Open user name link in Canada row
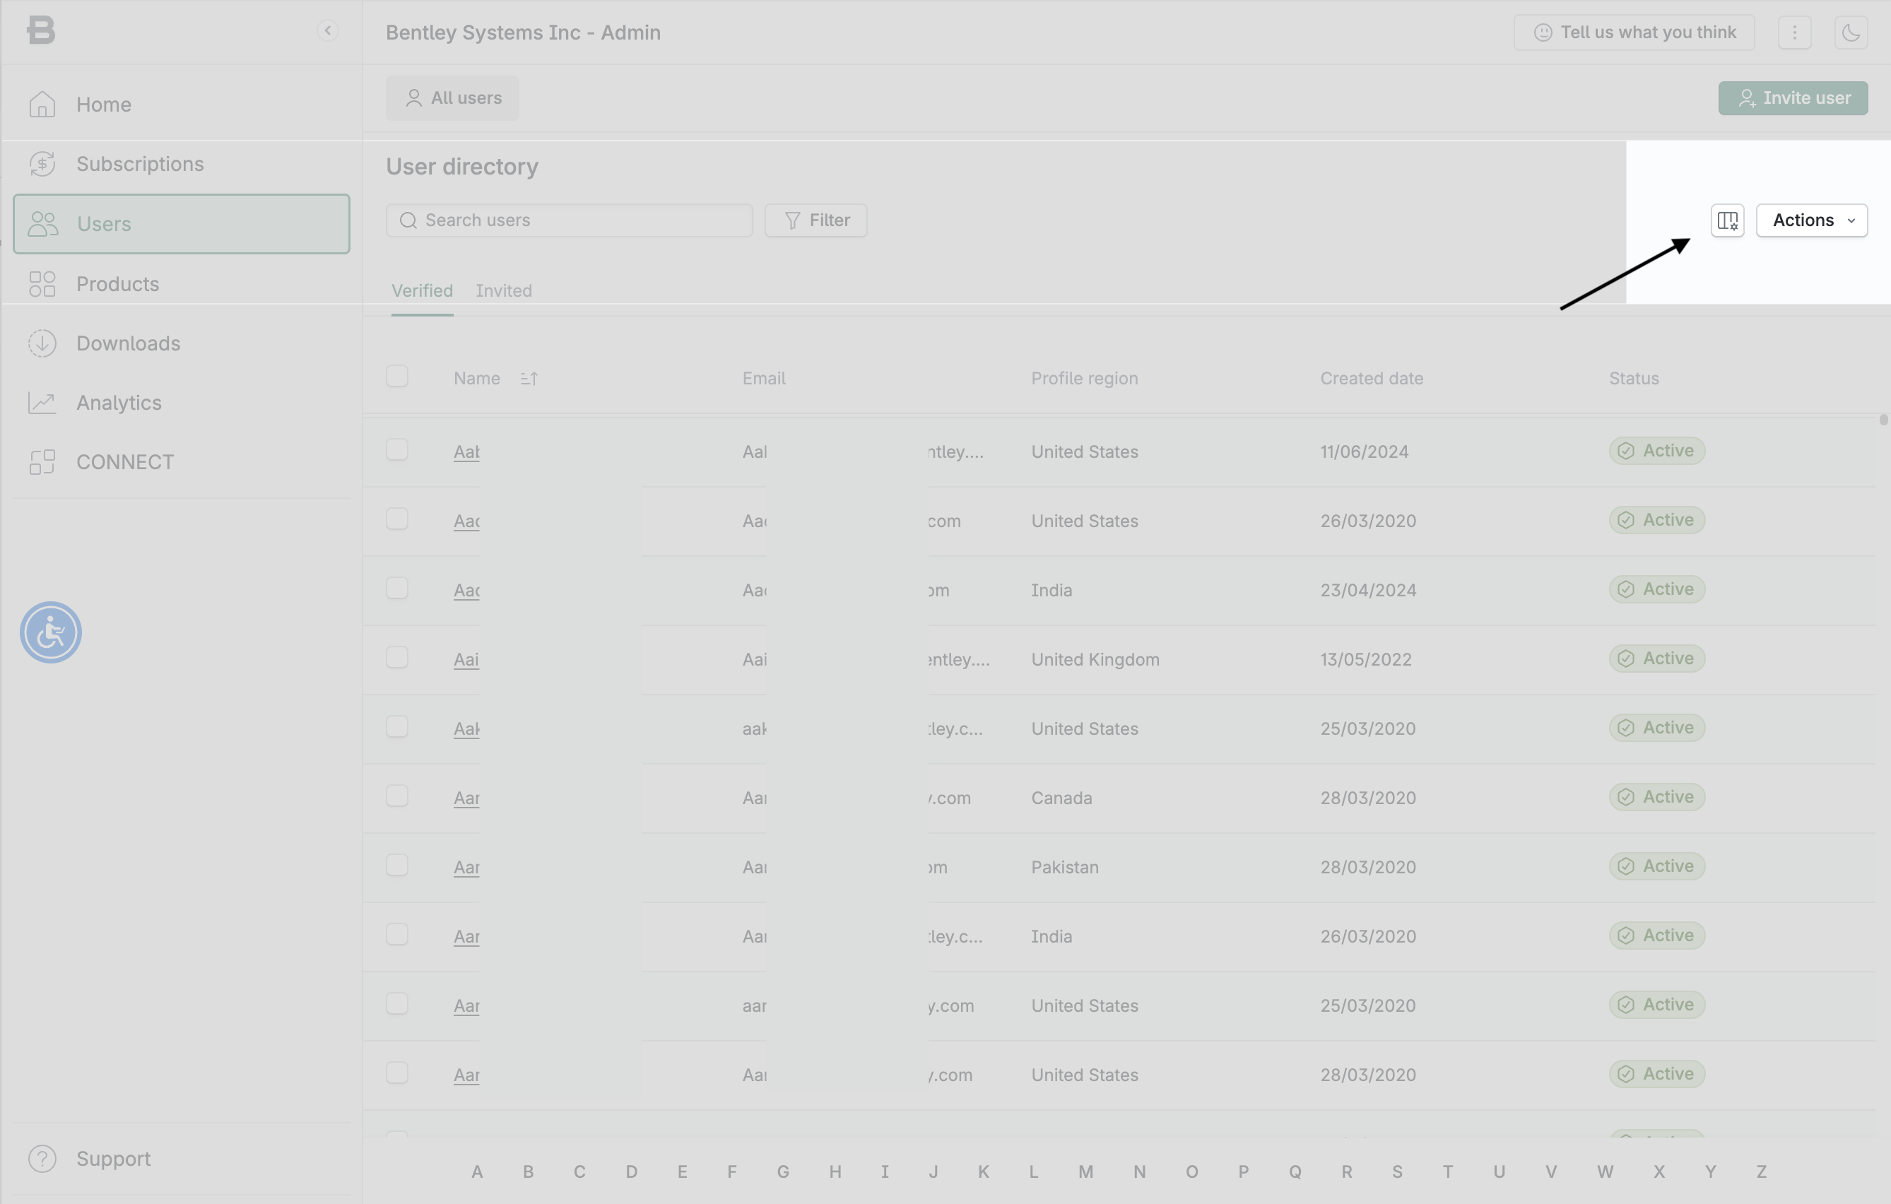Image resolution: width=1891 pixels, height=1204 pixels. [466, 798]
